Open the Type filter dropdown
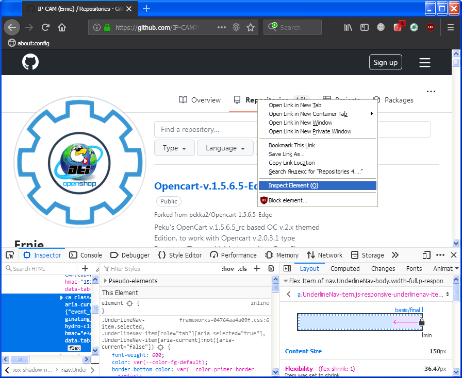The height and width of the screenshot is (378, 462). [x=174, y=148]
